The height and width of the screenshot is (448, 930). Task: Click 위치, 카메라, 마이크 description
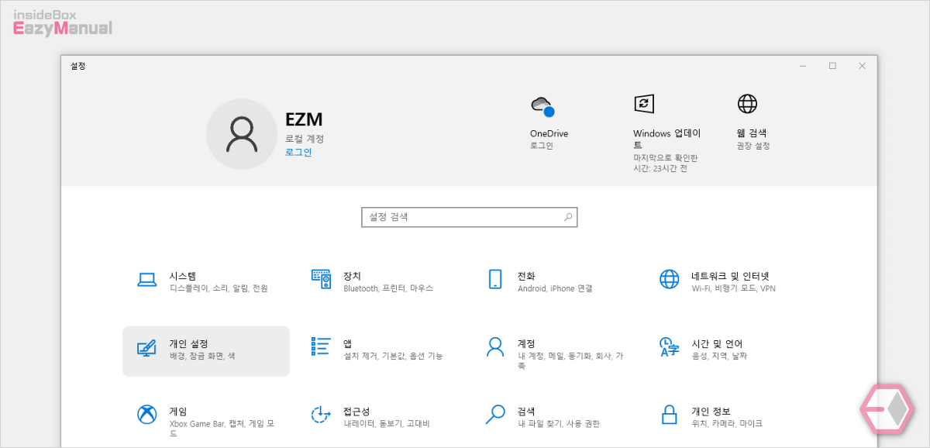(727, 424)
